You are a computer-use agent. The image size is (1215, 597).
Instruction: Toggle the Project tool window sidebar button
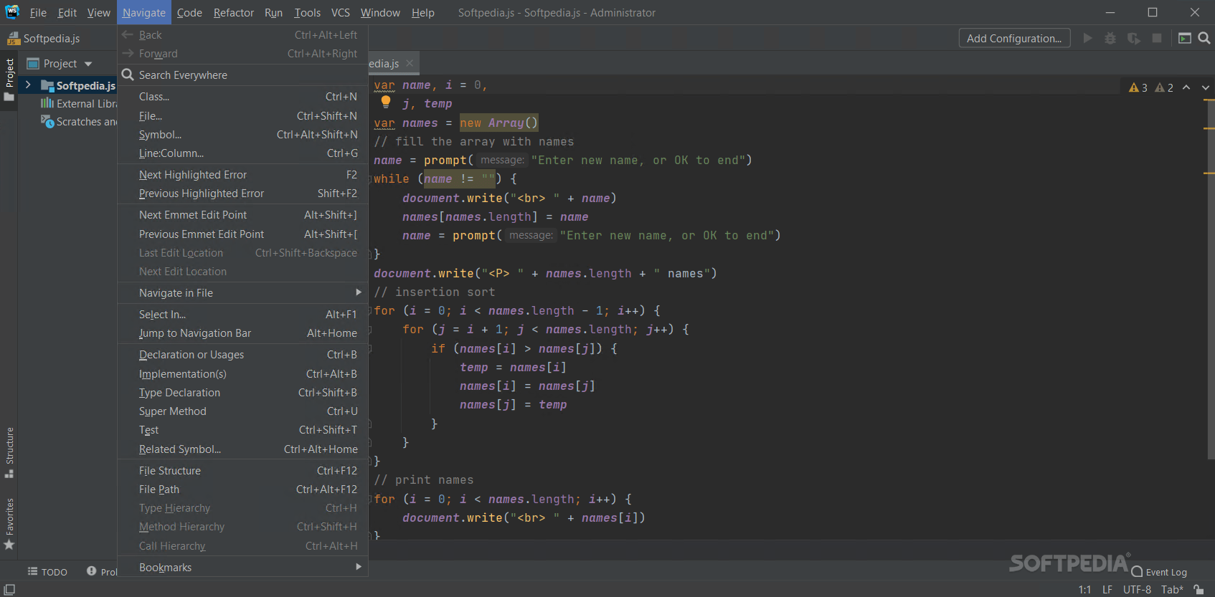[x=9, y=80]
